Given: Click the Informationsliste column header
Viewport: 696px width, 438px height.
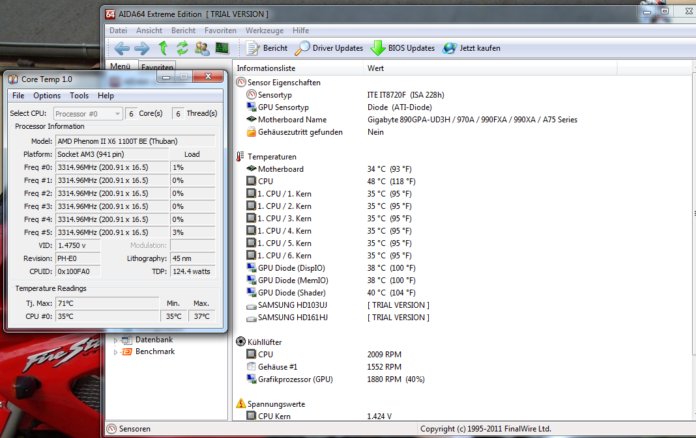Looking at the screenshot, I should [x=298, y=68].
